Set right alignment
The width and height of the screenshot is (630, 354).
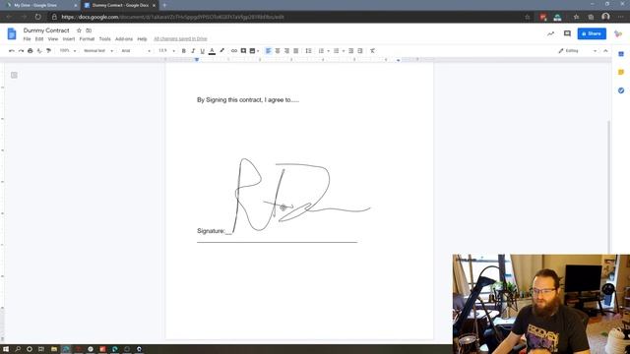click(x=286, y=51)
